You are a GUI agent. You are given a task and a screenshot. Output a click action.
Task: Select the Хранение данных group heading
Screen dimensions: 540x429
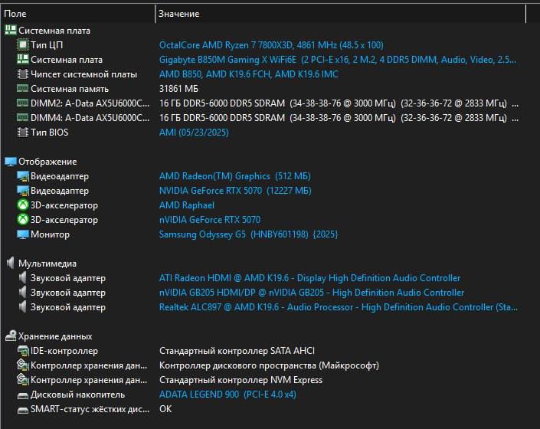point(55,336)
